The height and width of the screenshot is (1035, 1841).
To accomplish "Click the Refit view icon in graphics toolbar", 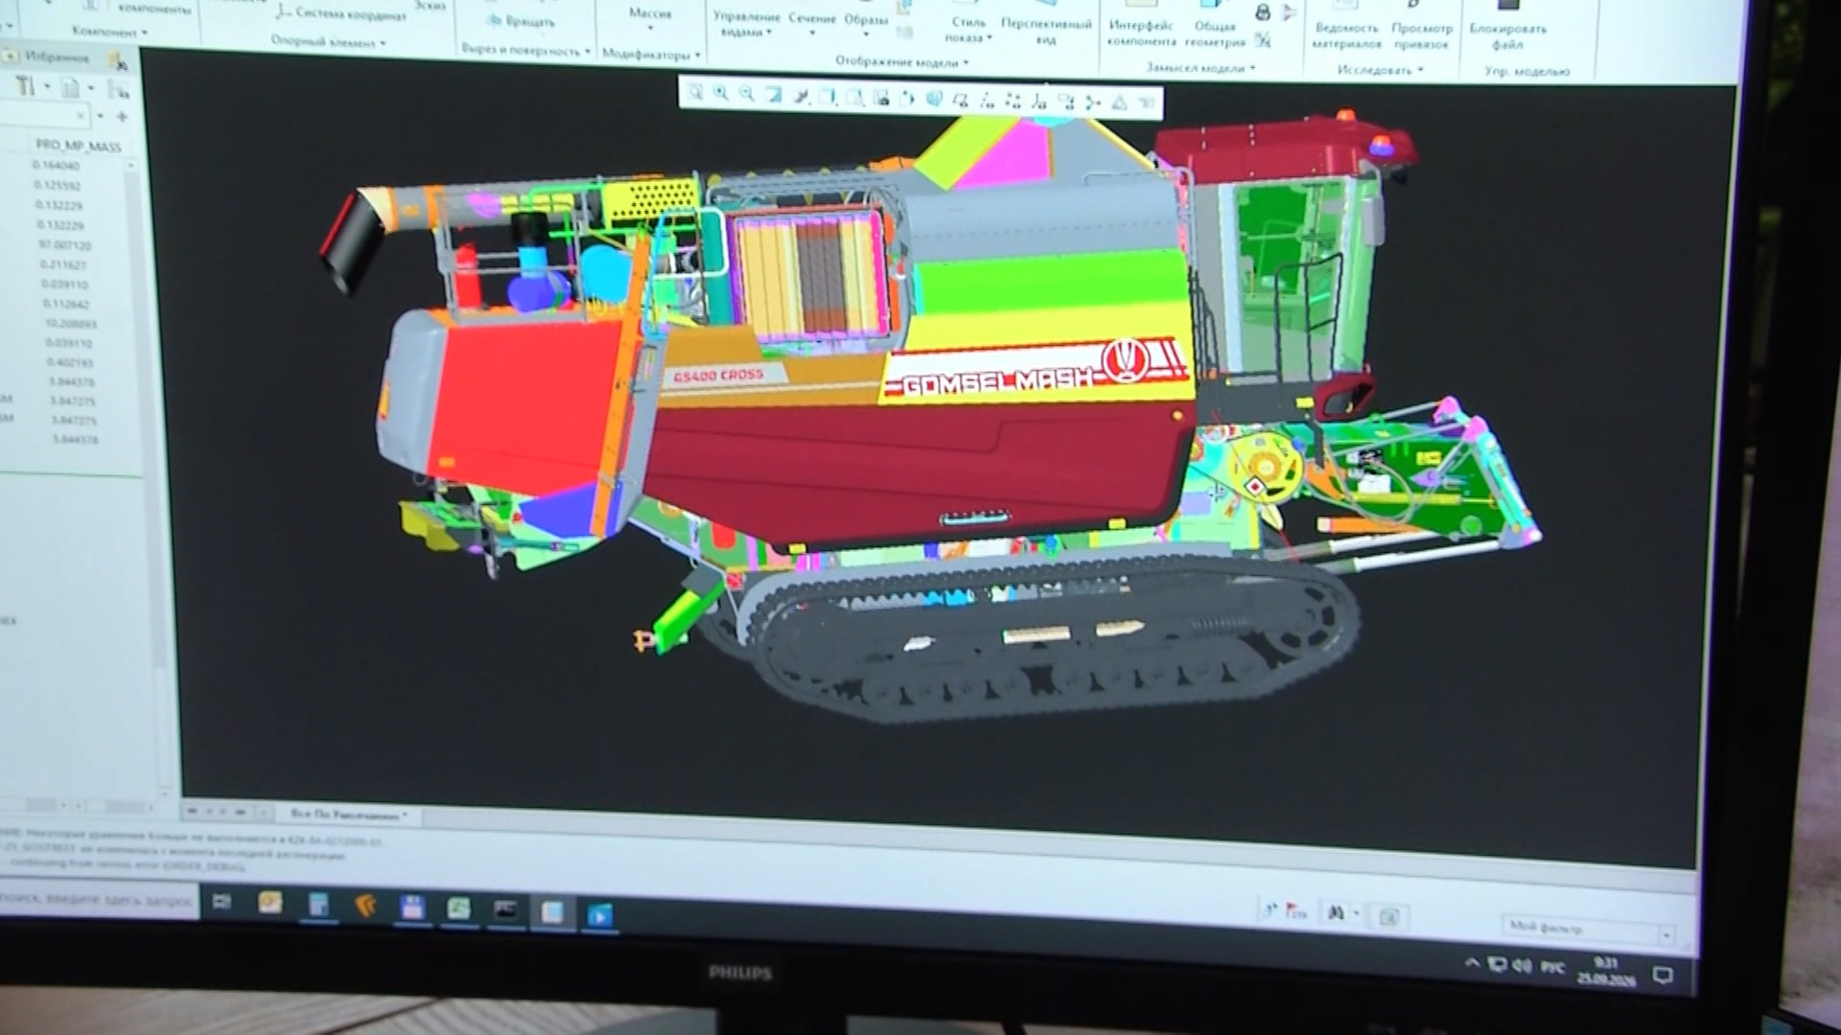I will click(x=695, y=93).
